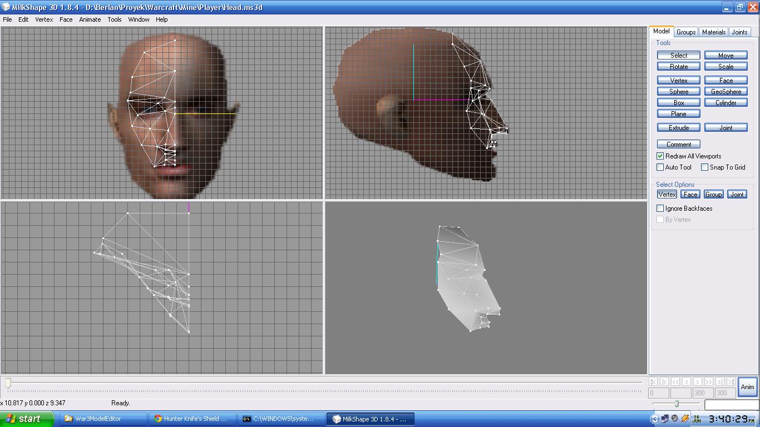This screenshot has height=427, width=760.
Task: Use the Joint tool button
Action: click(x=726, y=127)
